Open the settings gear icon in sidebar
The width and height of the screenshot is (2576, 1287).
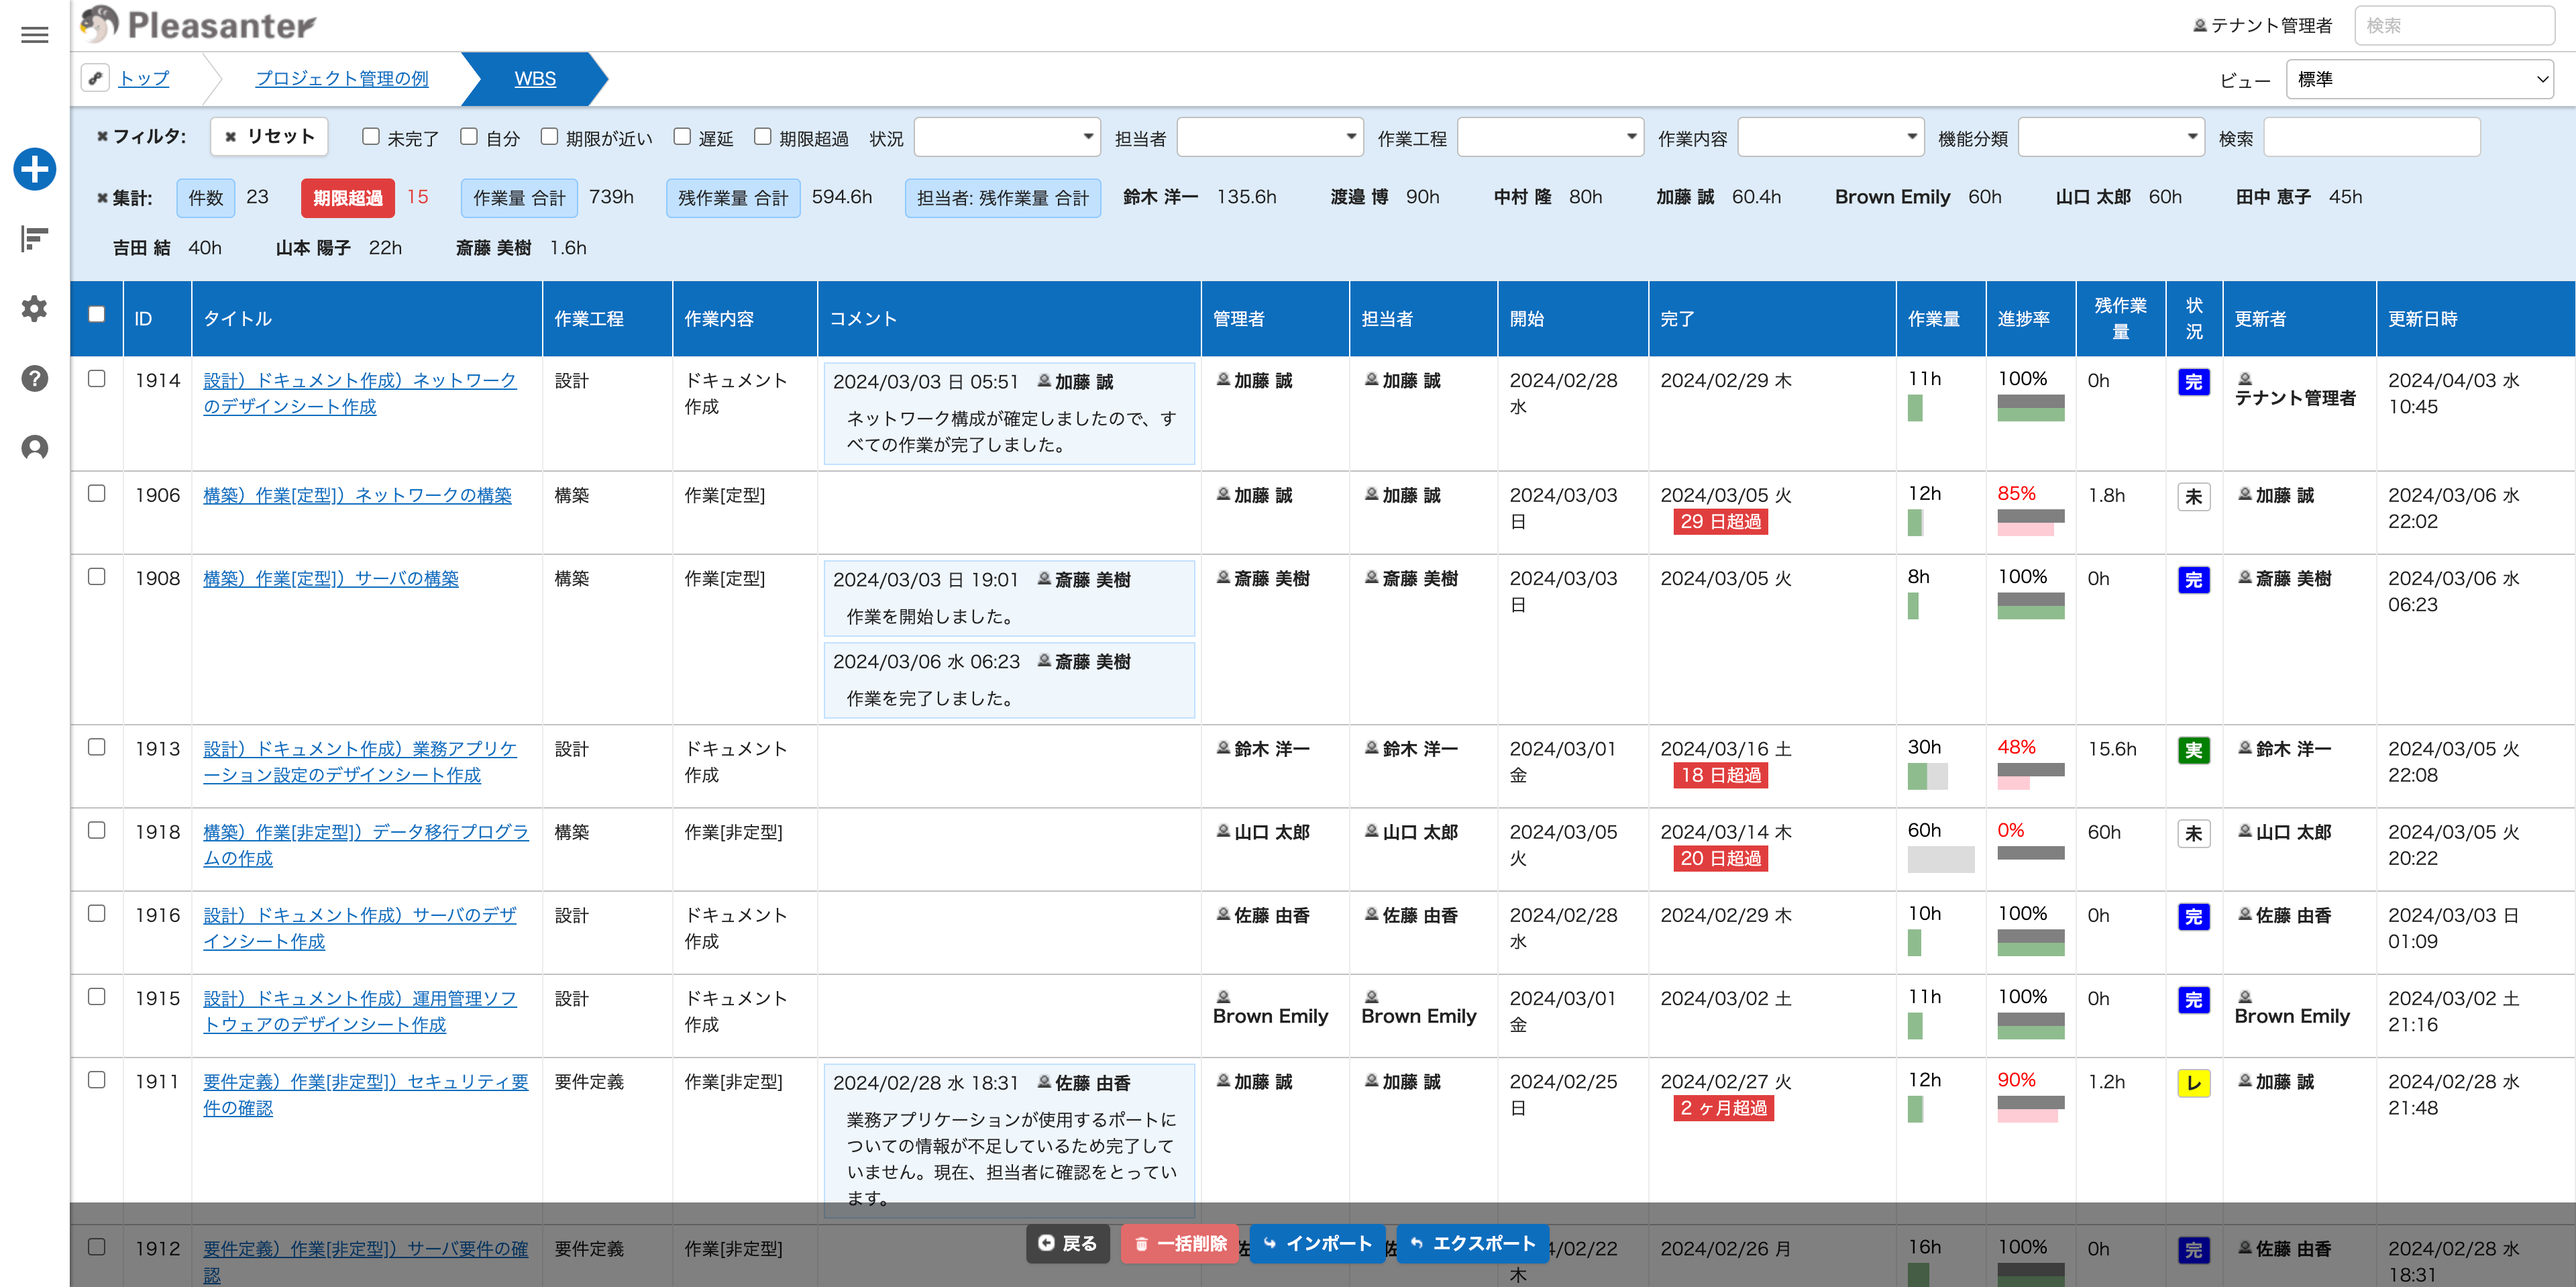click(x=34, y=308)
